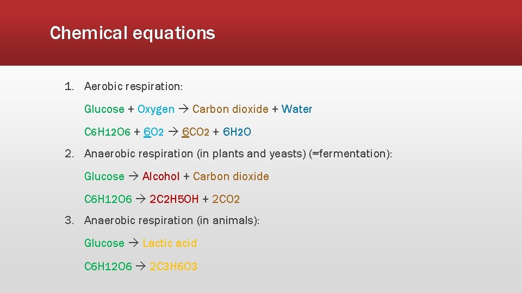Select the 2C3H6O3 formula

click(x=173, y=266)
